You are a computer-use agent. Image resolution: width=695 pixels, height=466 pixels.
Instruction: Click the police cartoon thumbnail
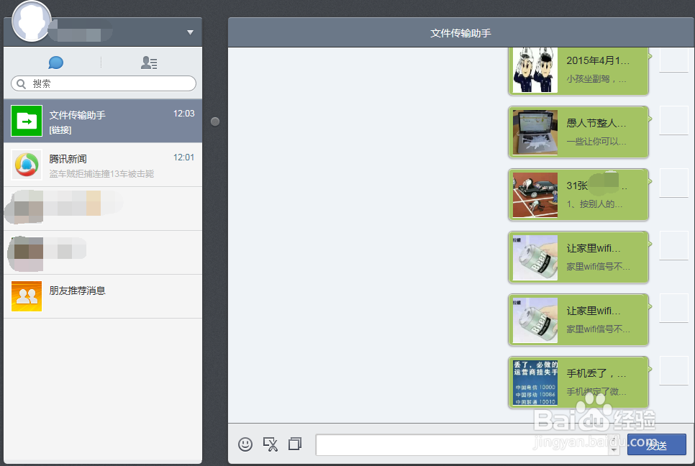[x=535, y=70]
